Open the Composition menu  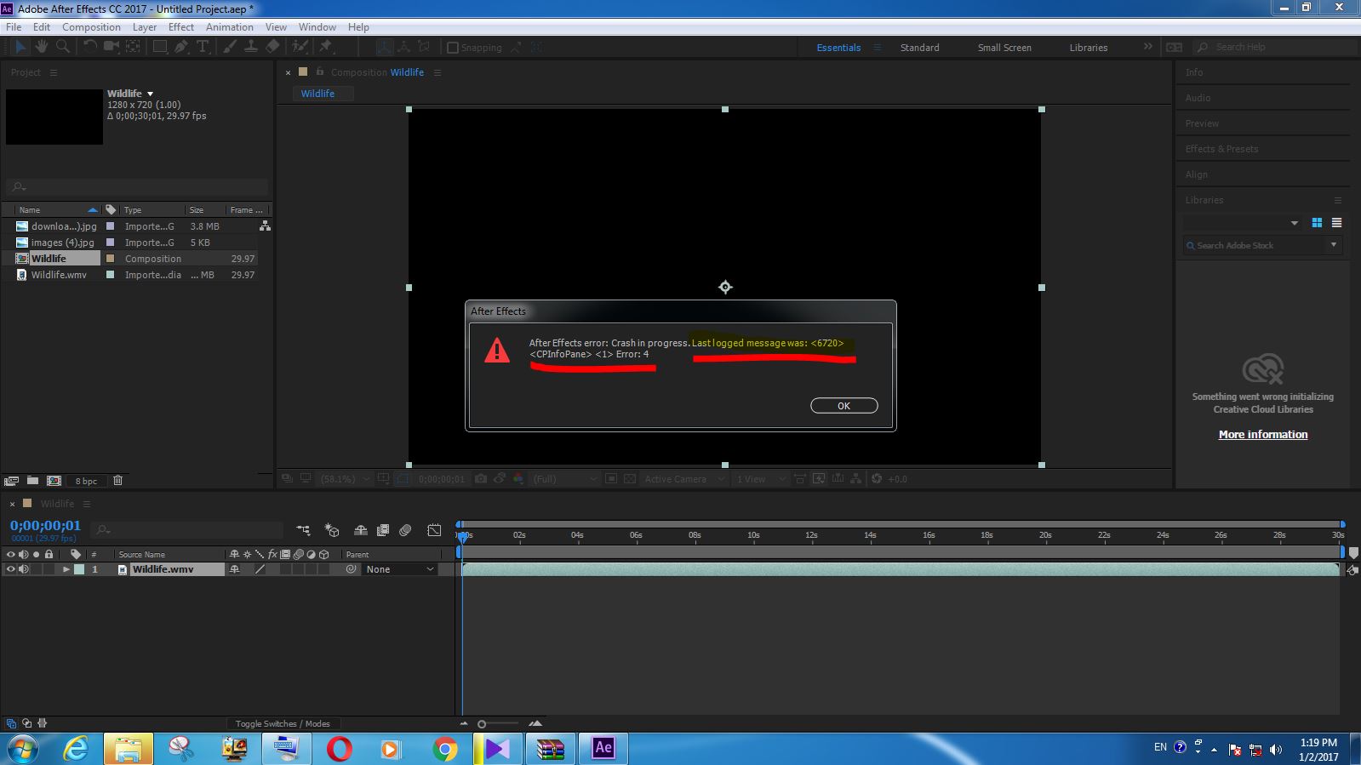91,26
